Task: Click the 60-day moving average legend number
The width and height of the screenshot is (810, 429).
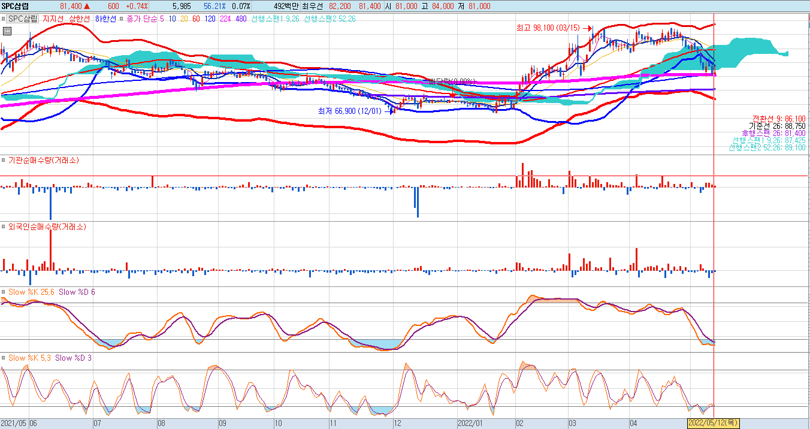Action: tap(196, 19)
